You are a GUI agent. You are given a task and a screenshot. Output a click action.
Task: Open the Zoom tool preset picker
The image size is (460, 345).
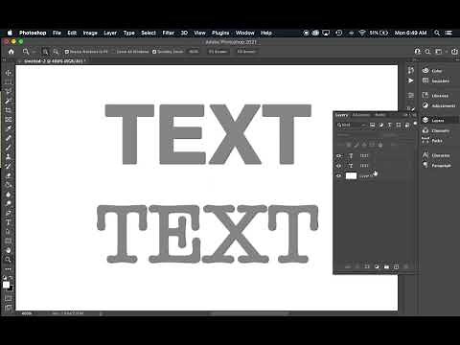[29, 52]
